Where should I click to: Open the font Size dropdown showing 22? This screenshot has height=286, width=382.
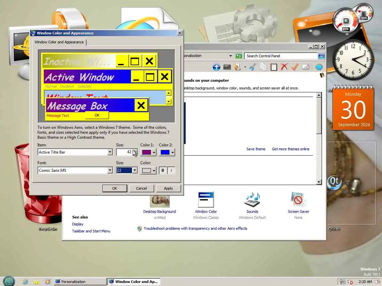pos(135,170)
